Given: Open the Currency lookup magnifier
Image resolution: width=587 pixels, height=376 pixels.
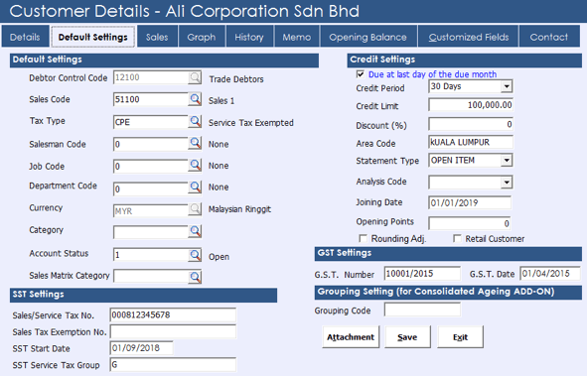Looking at the screenshot, I should [x=195, y=209].
